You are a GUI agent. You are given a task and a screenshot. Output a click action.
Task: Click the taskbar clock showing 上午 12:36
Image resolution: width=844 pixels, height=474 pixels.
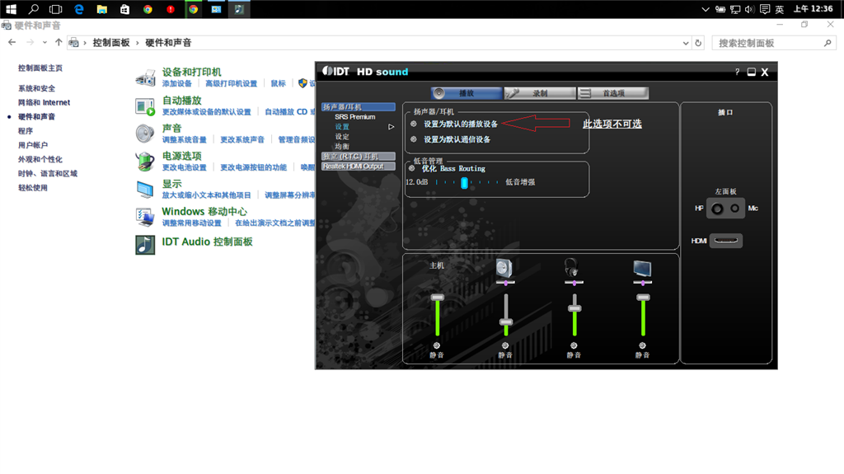click(813, 9)
